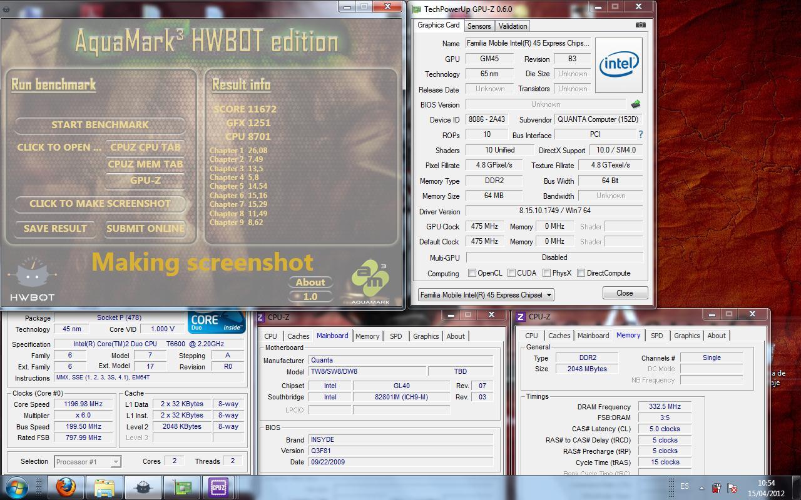
Task: Select the GPU-Z graphics card taskbar icon
Action: click(181, 487)
